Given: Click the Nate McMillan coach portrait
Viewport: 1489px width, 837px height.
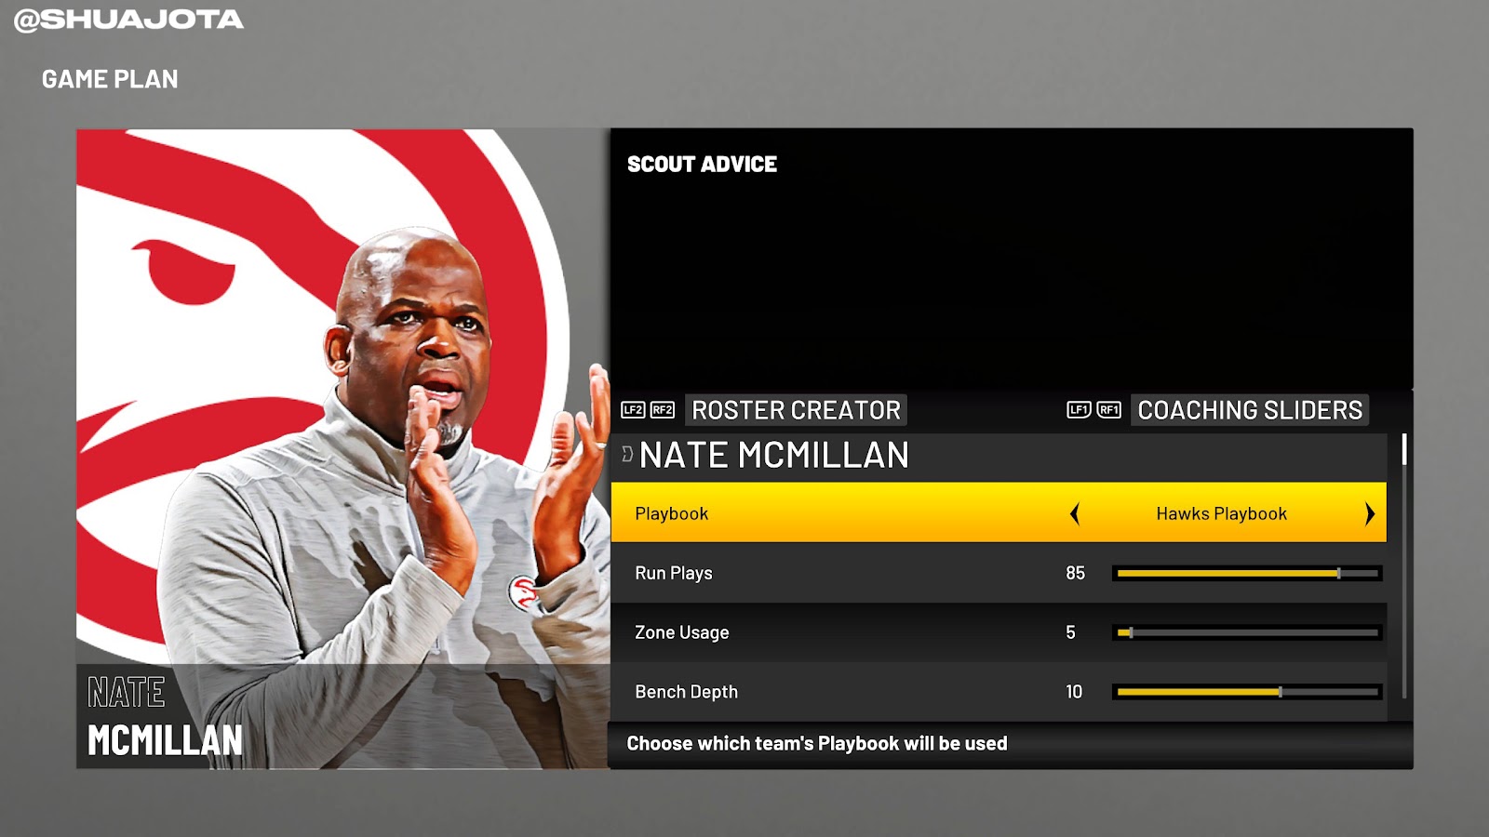Looking at the screenshot, I should tap(342, 448).
